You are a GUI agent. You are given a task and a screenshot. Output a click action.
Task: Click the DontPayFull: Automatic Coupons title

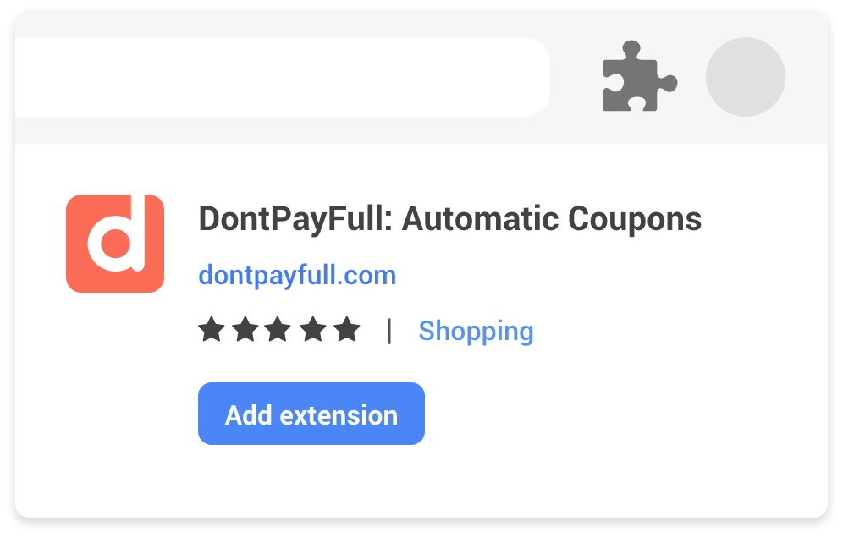point(450,219)
